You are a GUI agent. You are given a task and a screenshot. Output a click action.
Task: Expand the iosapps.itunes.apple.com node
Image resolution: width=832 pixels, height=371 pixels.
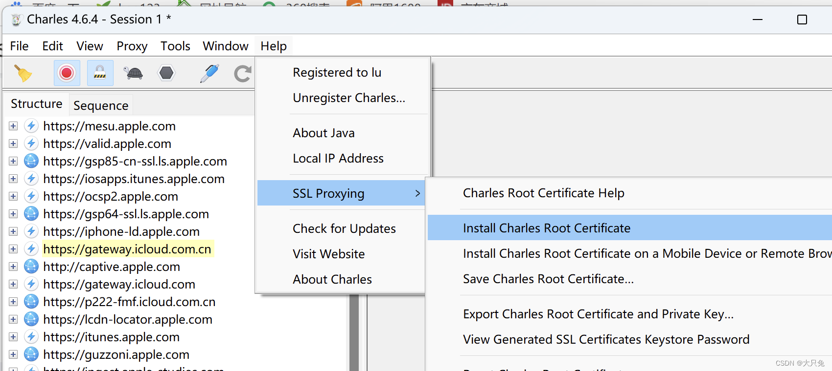pyautogui.click(x=13, y=179)
